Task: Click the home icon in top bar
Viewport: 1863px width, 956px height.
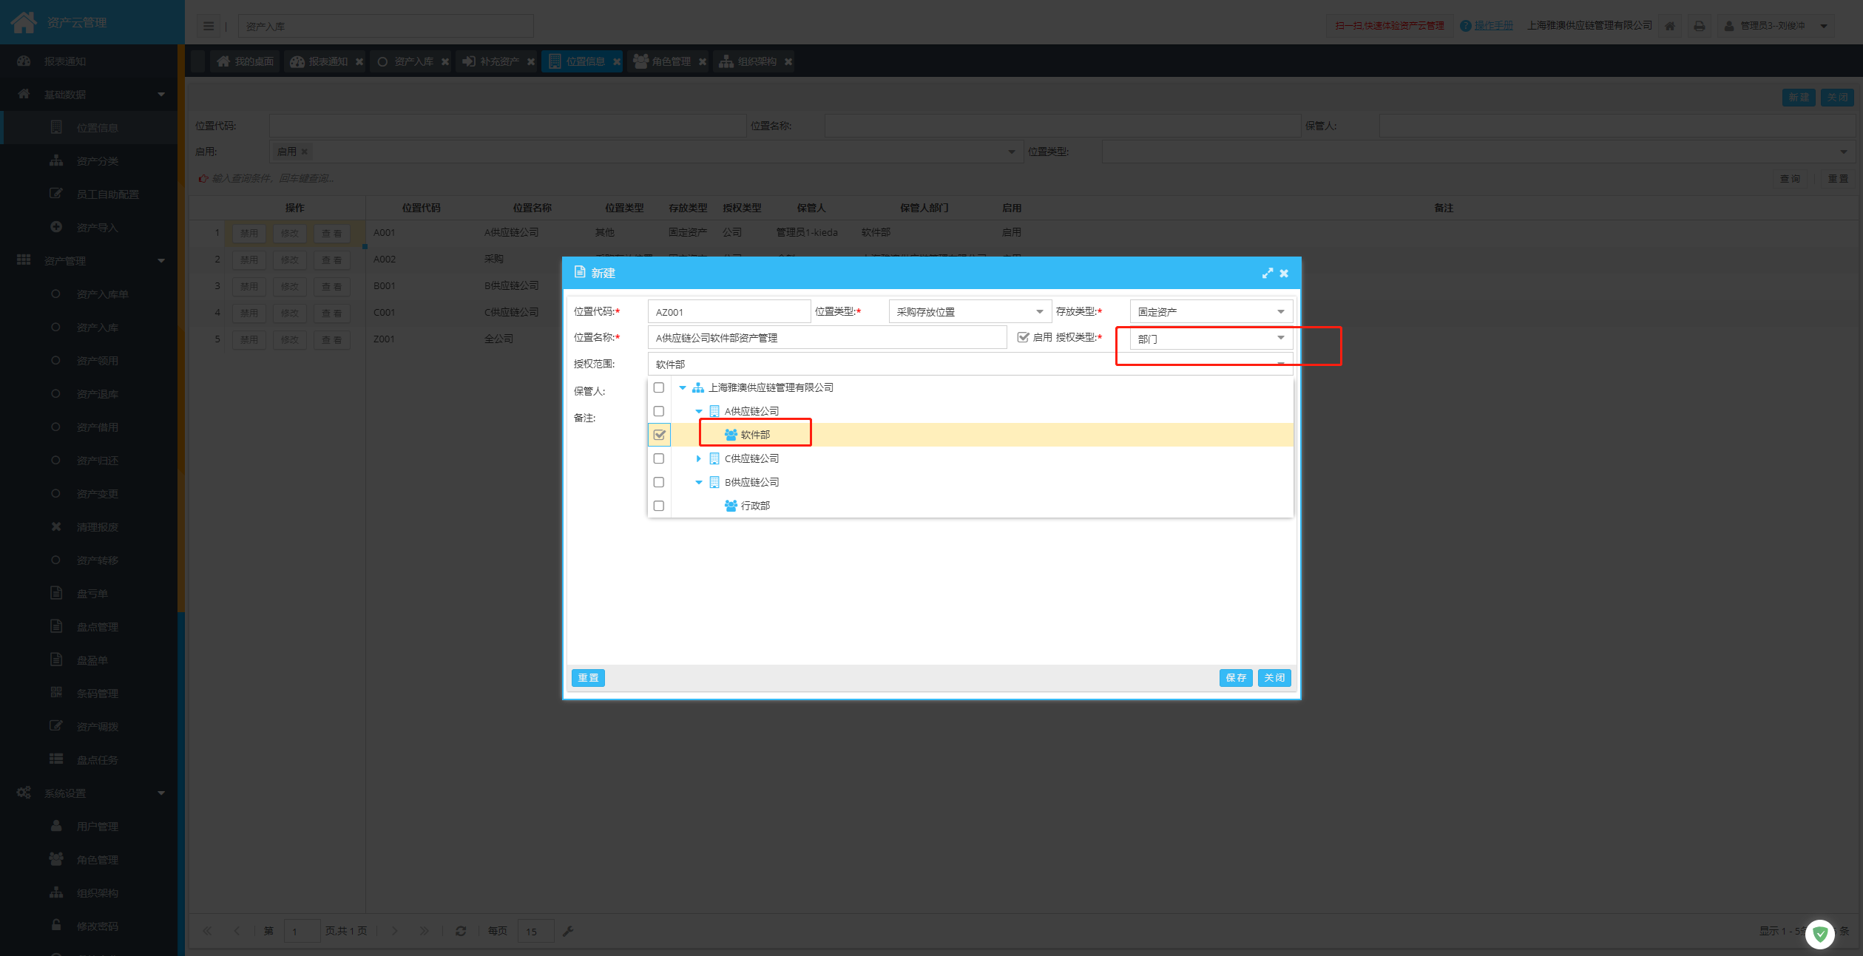Action: pos(1670,26)
